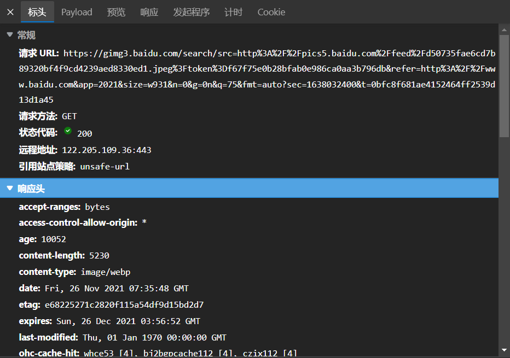This screenshot has height=358, width=510.
Task: Switch to the 发起程序 tab
Action: coord(192,12)
